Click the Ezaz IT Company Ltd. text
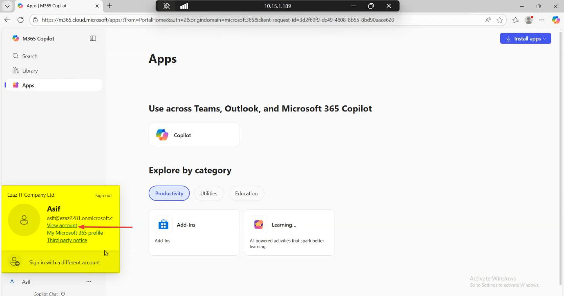The image size is (564, 296). click(31, 195)
